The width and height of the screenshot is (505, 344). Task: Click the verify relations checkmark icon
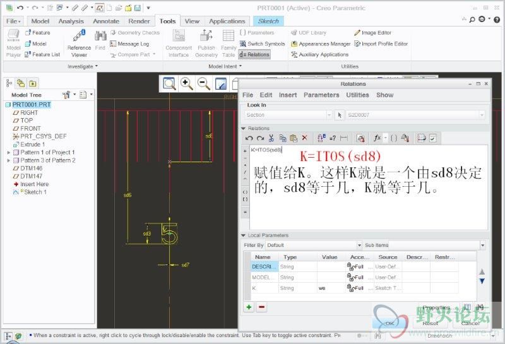tap(433, 138)
